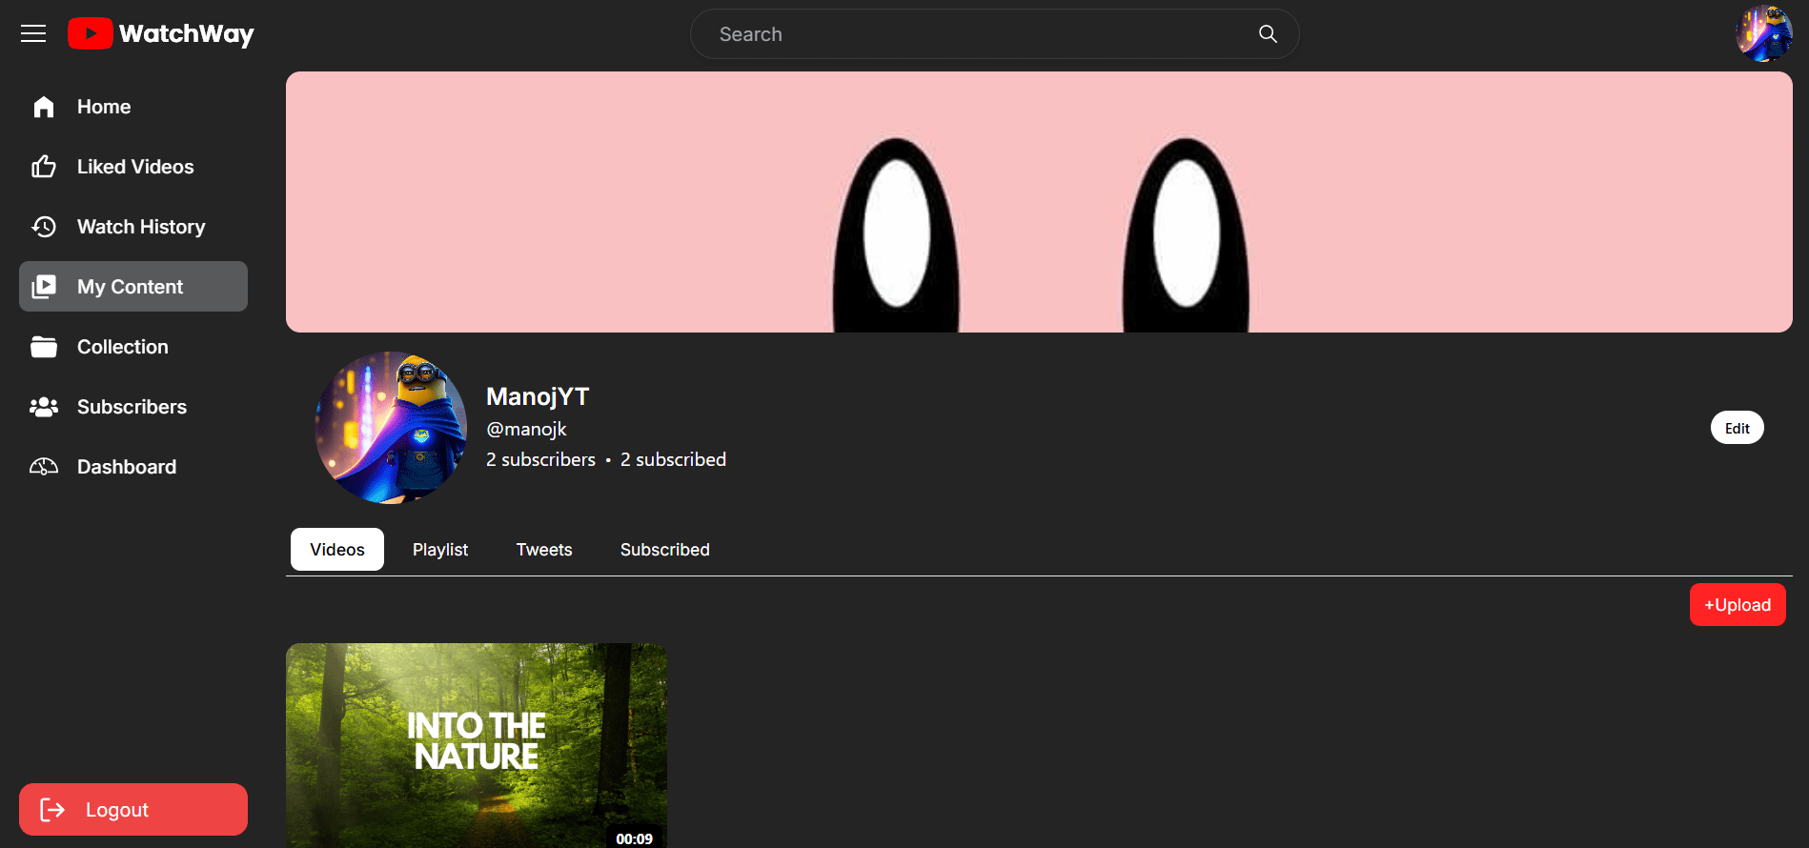Open the profile avatar at top right
Viewport: 1809px width, 848px height.
pos(1763,34)
